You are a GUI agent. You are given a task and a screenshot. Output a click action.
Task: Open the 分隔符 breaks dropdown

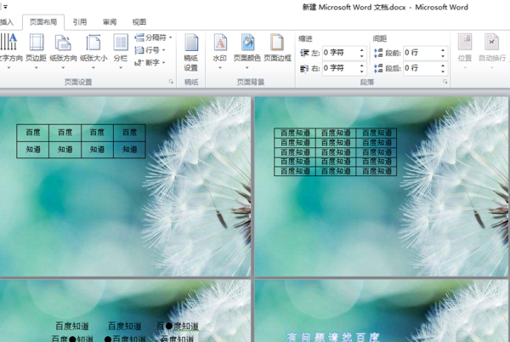pos(154,37)
